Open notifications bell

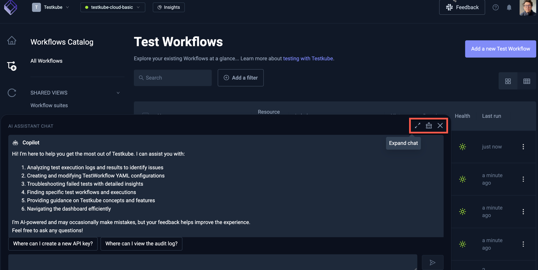coord(509,7)
